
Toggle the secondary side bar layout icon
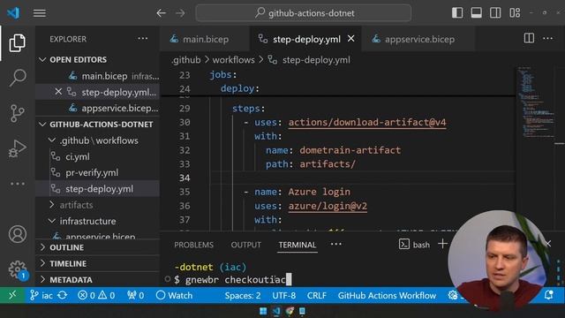(495, 13)
